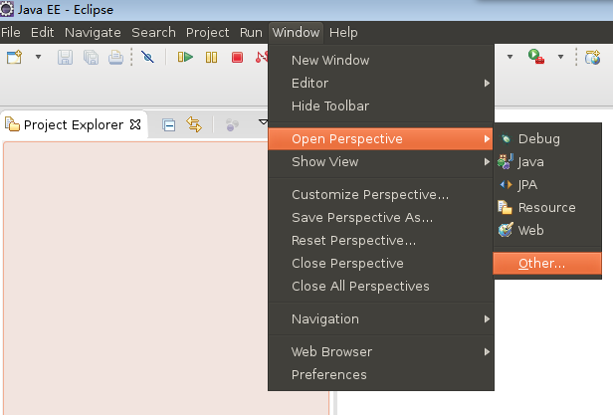The height and width of the screenshot is (415, 613).
Task: Click Preferences in Window menu
Action: tap(328, 374)
